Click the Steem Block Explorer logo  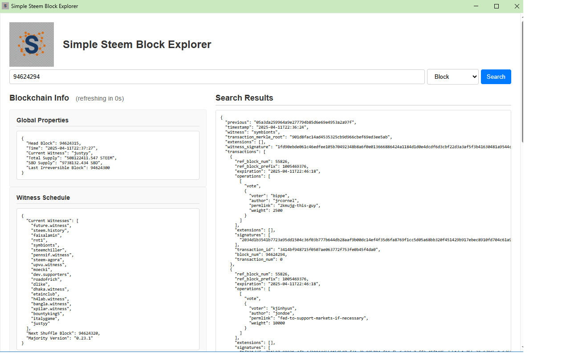(x=31, y=44)
